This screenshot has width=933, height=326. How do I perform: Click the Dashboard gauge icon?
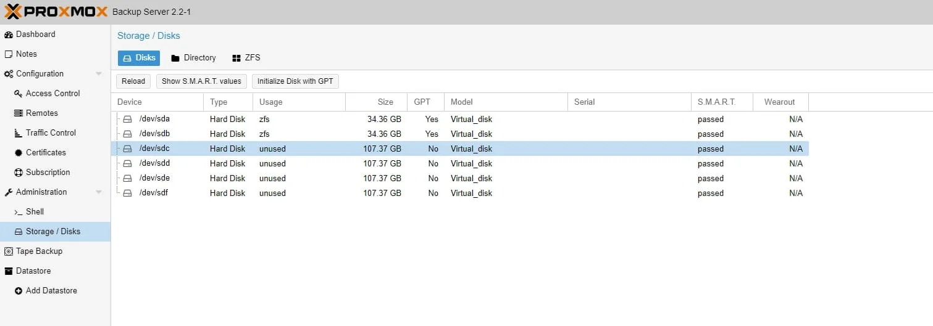9,35
